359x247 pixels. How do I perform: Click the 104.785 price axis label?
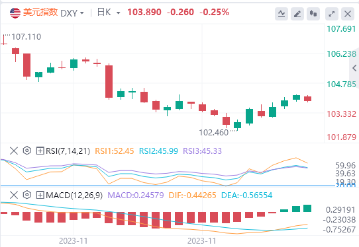tap(341, 85)
